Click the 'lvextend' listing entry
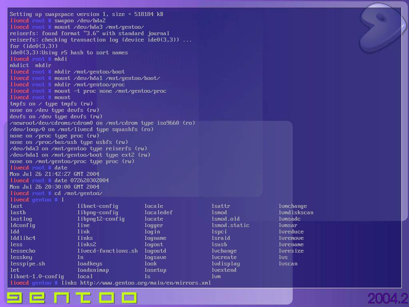The height and width of the screenshot is (307, 409). (224, 270)
